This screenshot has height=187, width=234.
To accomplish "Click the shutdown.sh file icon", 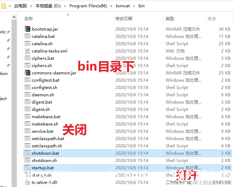I will pyautogui.click(x=28, y=160).
